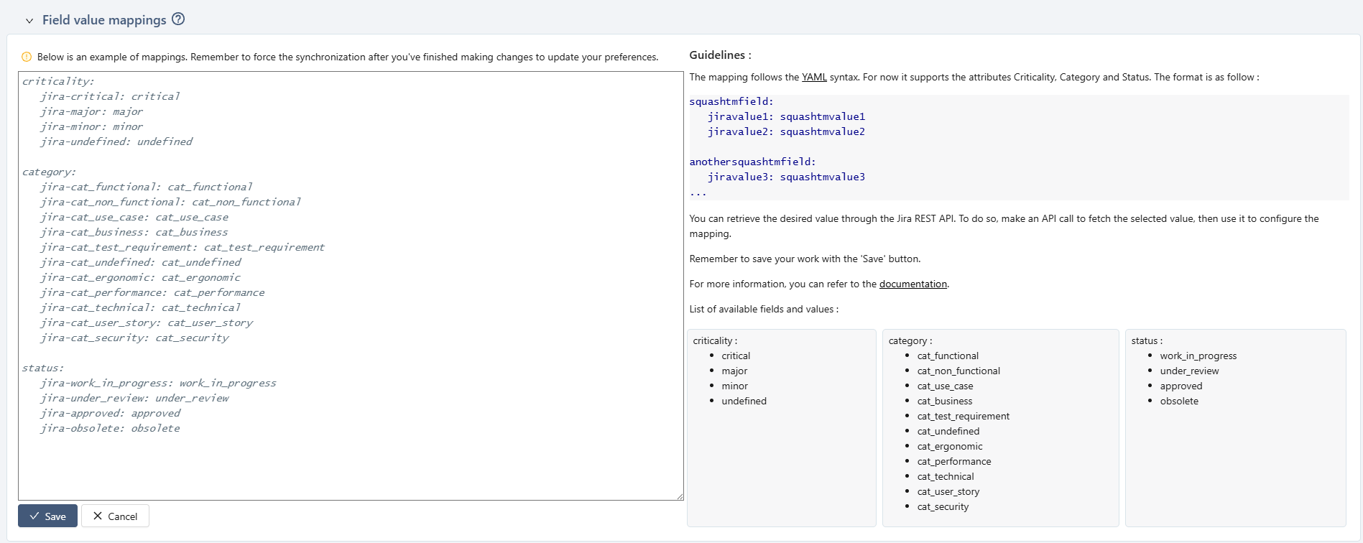Click 'cat_ergonomic' in the category list
Image resolution: width=1363 pixels, height=543 pixels.
coord(949,446)
